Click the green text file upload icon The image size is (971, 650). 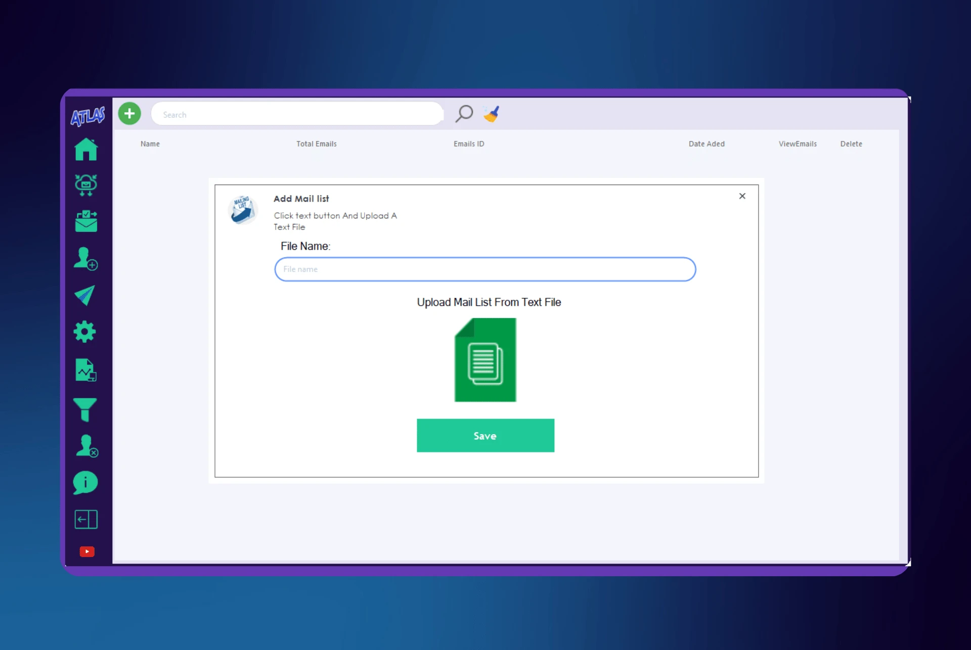[485, 360]
